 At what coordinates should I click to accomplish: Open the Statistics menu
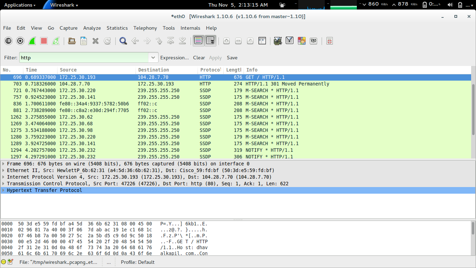[117, 28]
